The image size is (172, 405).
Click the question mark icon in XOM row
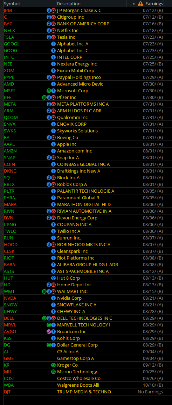[54, 71]
